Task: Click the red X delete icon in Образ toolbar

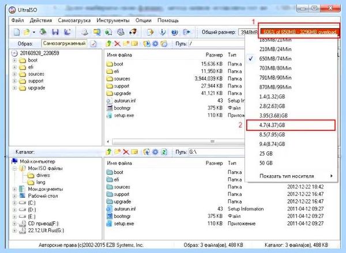Action: (117, 44)
